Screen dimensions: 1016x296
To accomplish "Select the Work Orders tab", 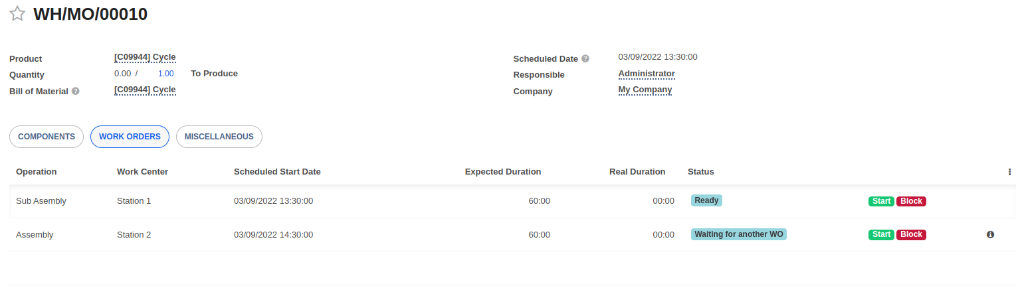I will point(130,137).
